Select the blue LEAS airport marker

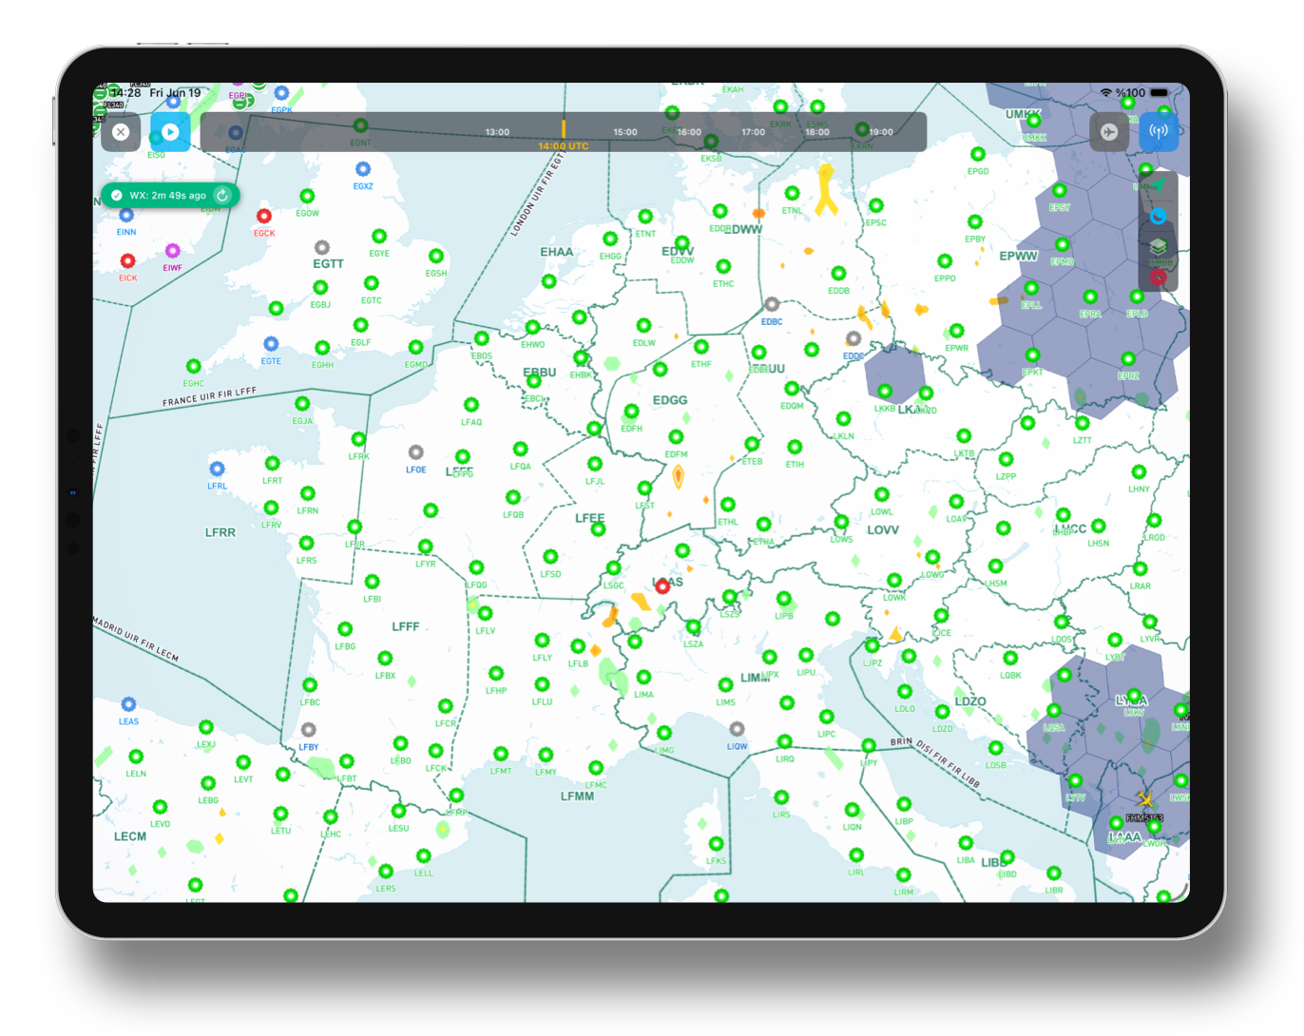(128, 704)
